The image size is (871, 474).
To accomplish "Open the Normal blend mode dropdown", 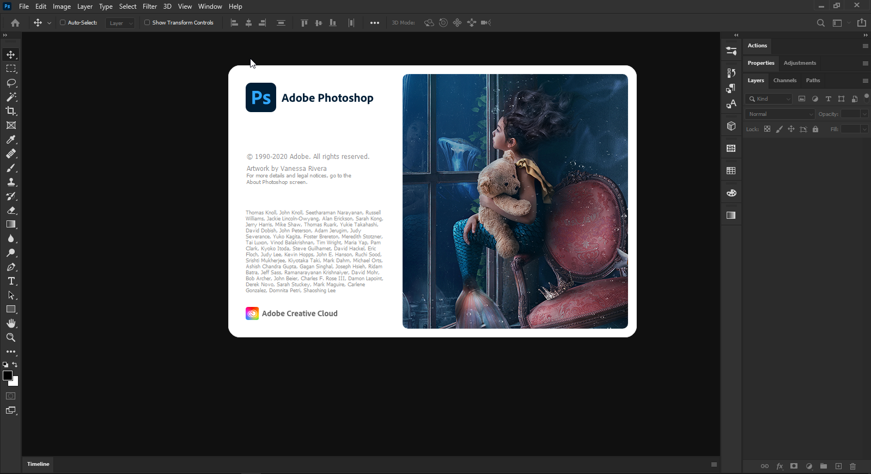I will (780, 114).
